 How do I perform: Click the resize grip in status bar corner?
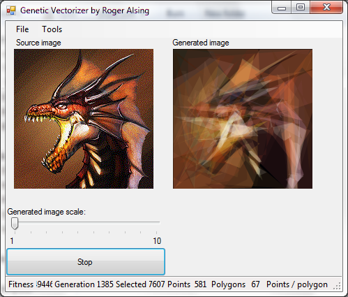[338, 286]
